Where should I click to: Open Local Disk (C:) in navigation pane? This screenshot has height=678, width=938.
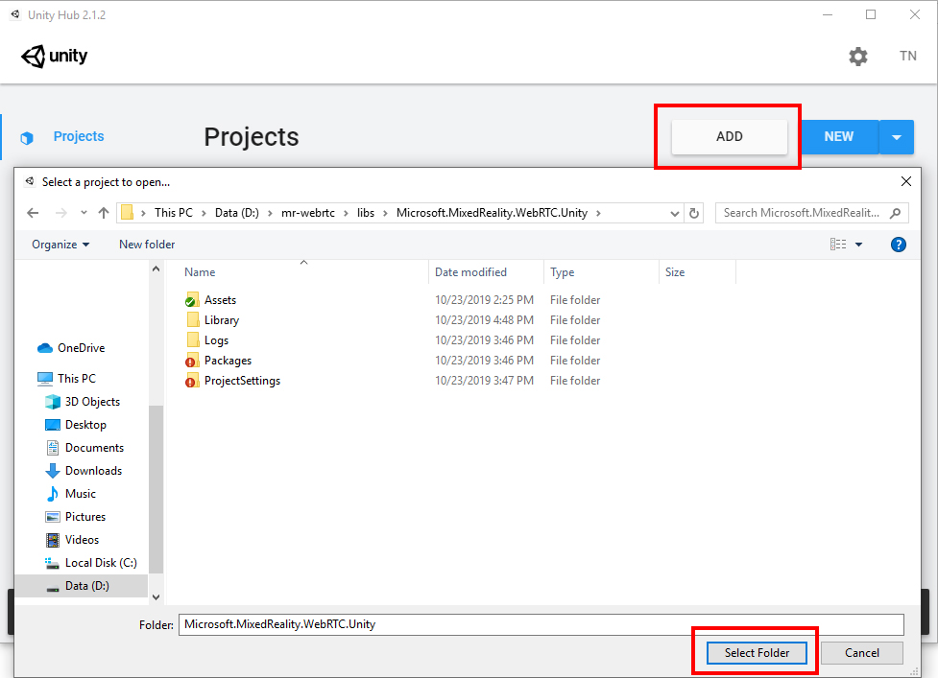pos(91,563)
